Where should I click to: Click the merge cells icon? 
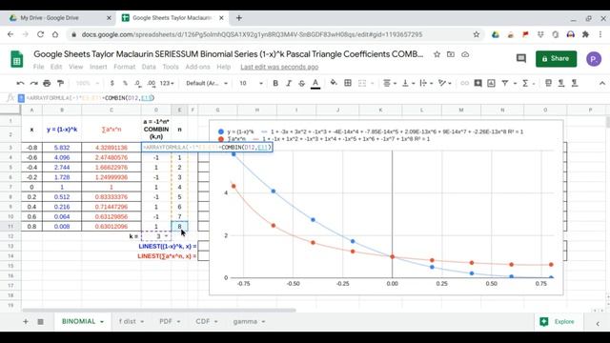pyautogui.click(x=362, y=83)
